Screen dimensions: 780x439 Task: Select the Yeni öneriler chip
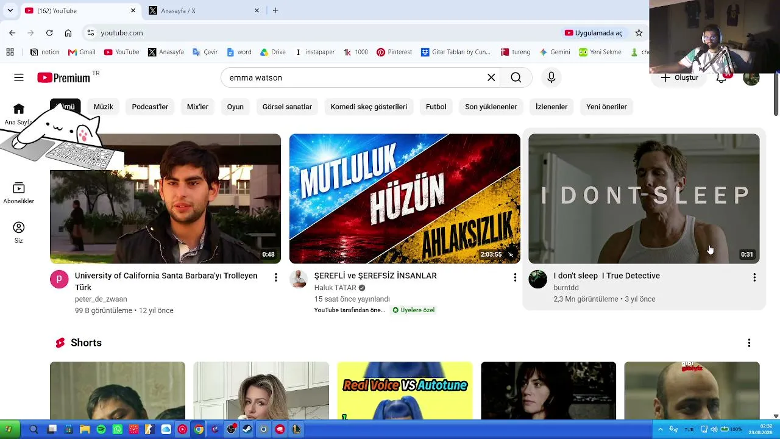(x=606, y=107)
